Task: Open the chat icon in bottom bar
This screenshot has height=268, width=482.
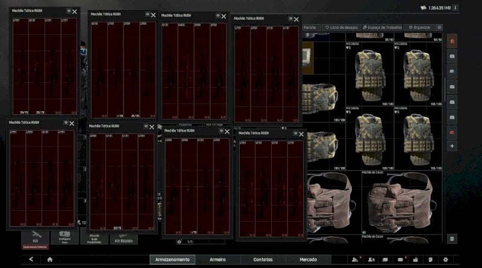Action: pyautogui.click(x=385, y=260)
